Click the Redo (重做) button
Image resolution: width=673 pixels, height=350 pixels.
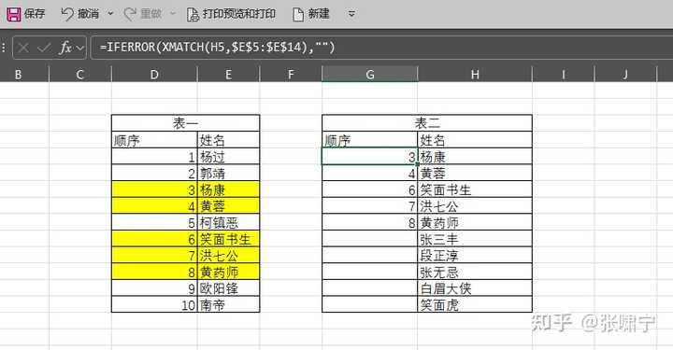coord(142,14)
